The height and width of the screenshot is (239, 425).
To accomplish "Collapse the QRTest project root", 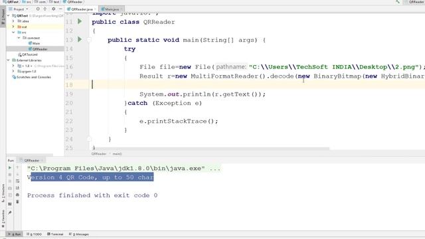I will [x=9, y=16].
